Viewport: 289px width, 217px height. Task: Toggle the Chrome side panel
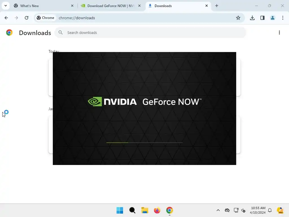(x=262, y=18)
